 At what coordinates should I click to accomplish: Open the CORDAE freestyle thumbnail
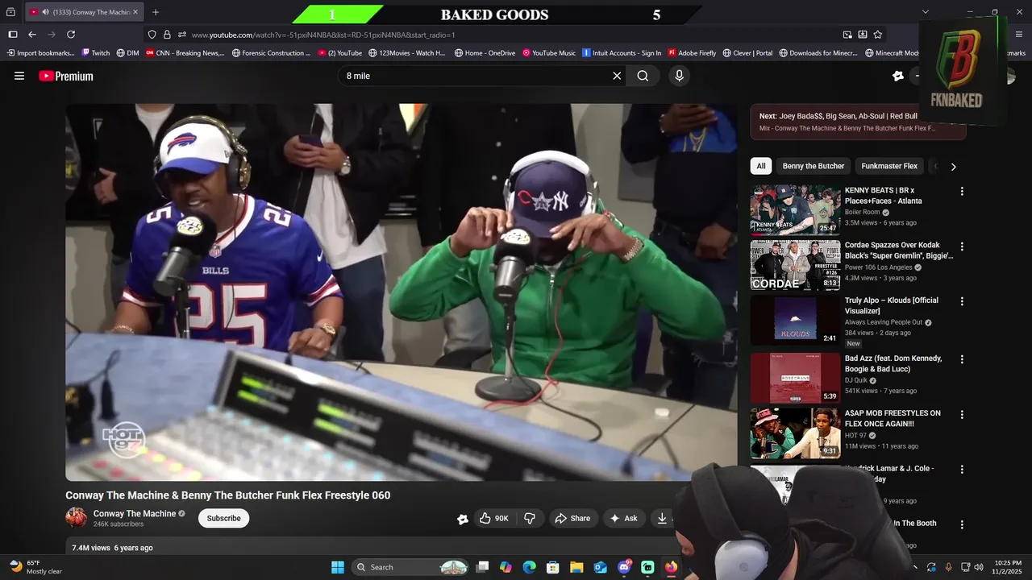[796, 265]
